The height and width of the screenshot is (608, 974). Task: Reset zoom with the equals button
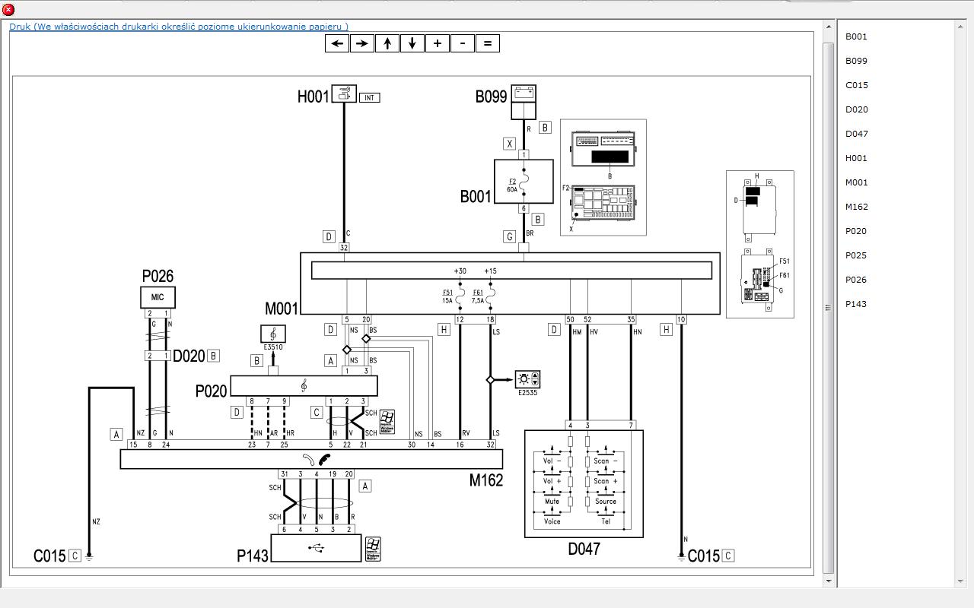488,43
